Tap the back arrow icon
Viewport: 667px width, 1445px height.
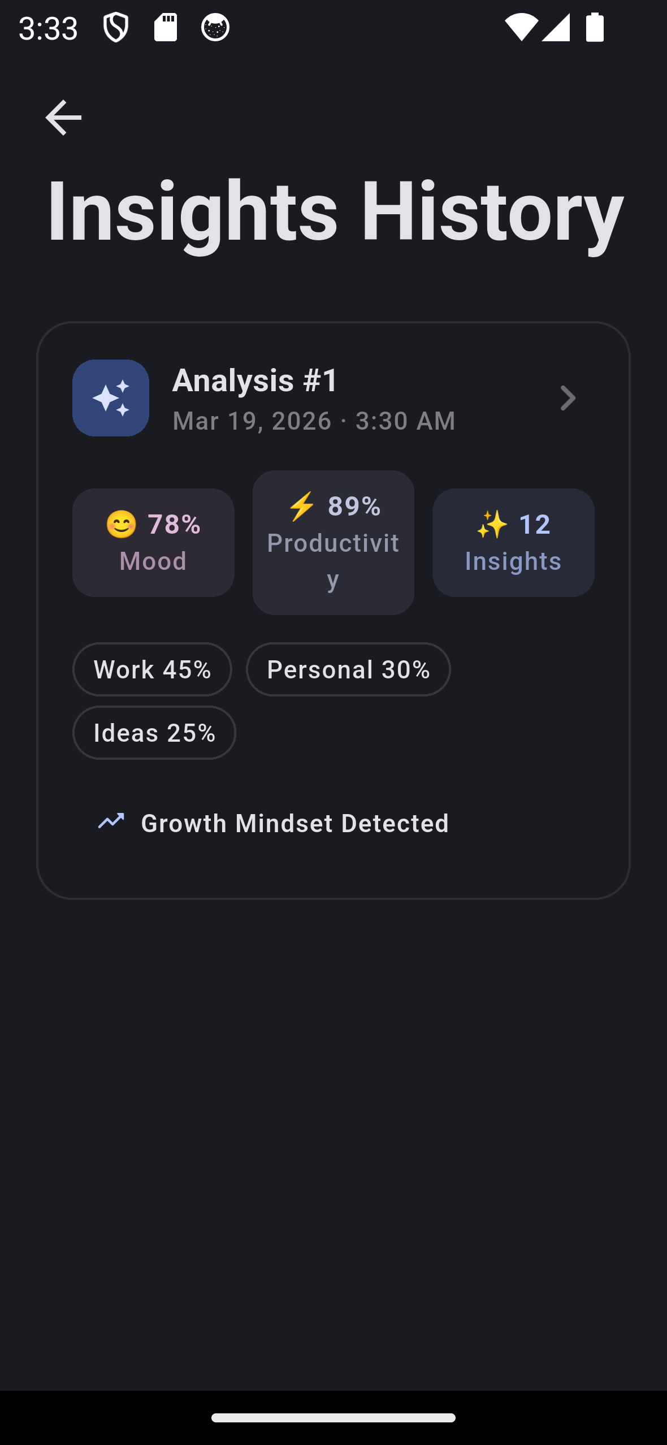63,118
